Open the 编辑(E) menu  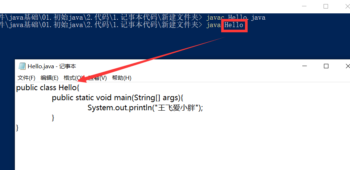(x=49, y=78)
